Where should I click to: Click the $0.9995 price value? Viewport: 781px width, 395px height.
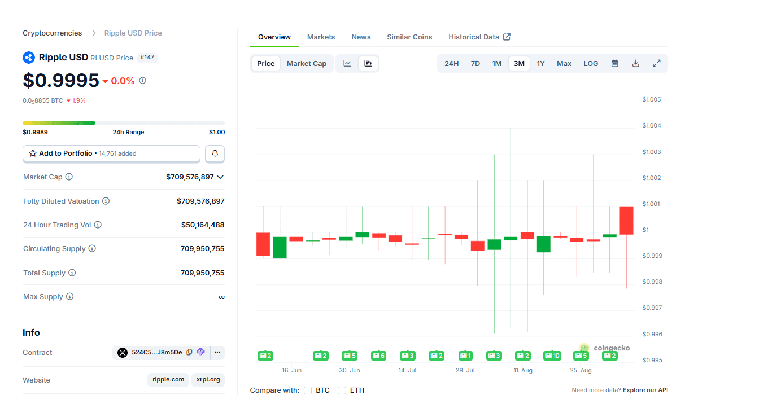pos(61,81)
